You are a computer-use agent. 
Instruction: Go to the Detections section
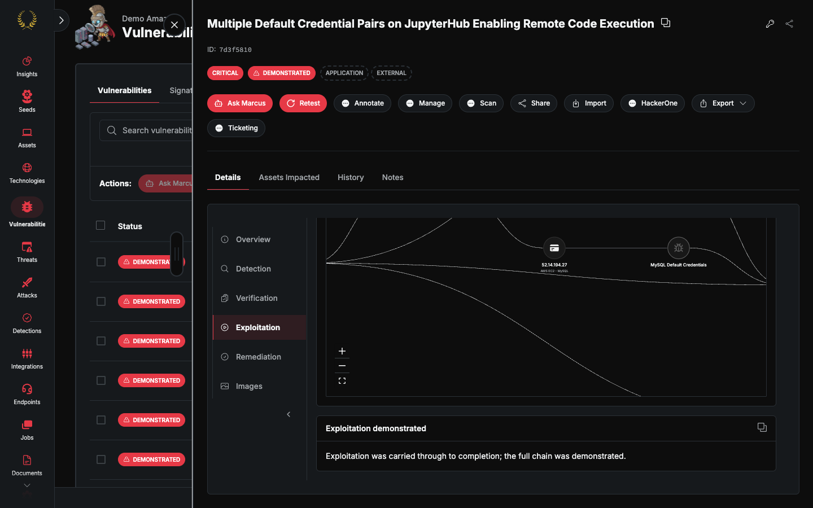[27, 323]
